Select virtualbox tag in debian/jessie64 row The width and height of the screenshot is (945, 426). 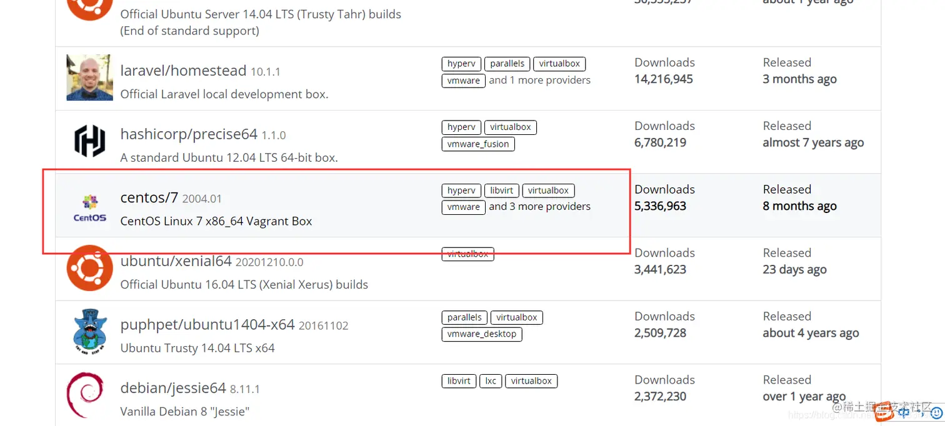tap(531, 381)
